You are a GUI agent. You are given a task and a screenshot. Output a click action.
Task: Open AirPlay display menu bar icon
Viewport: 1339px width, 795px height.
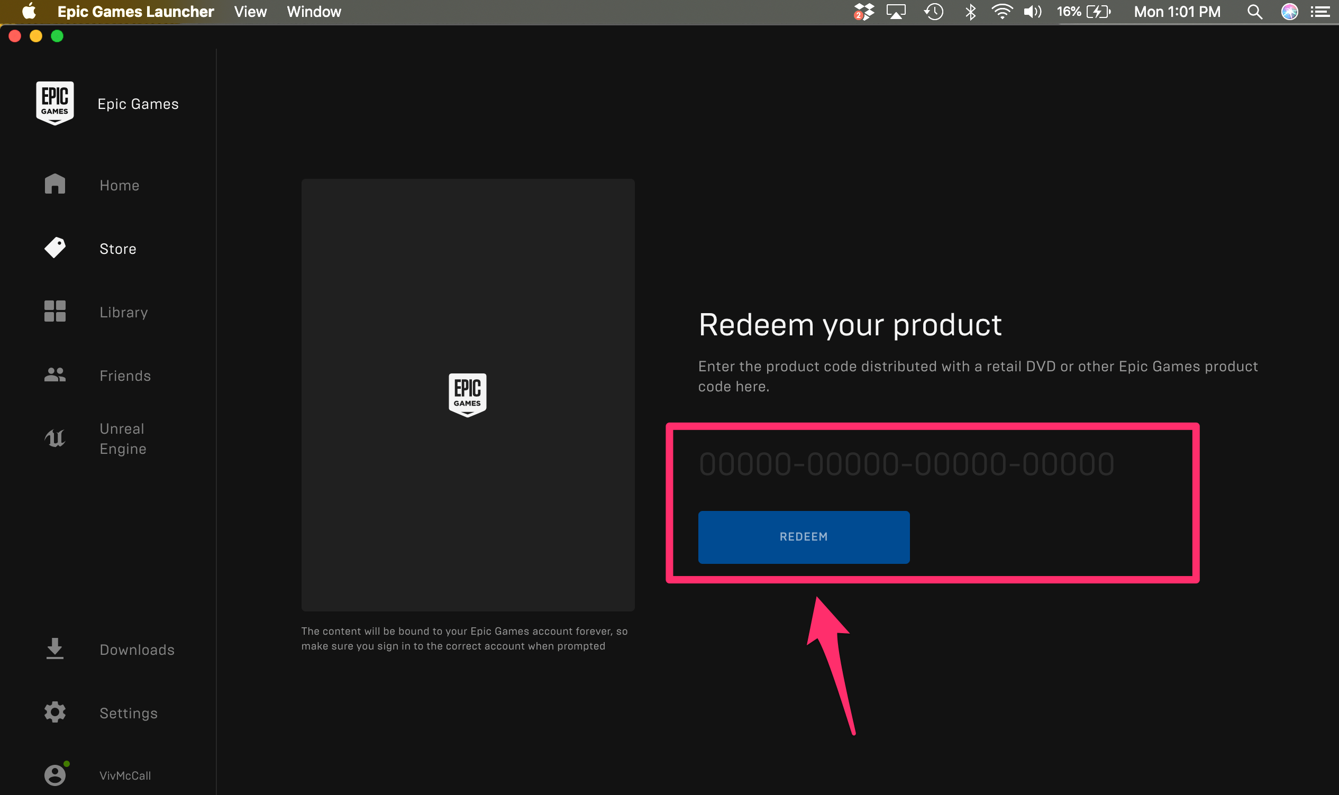tap(896, 11)
